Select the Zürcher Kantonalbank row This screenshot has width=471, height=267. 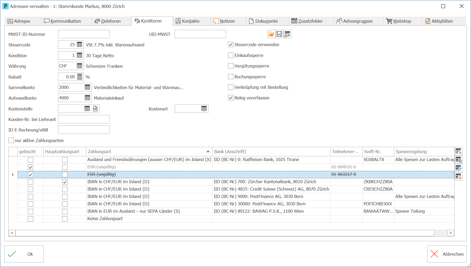(236, 182)
